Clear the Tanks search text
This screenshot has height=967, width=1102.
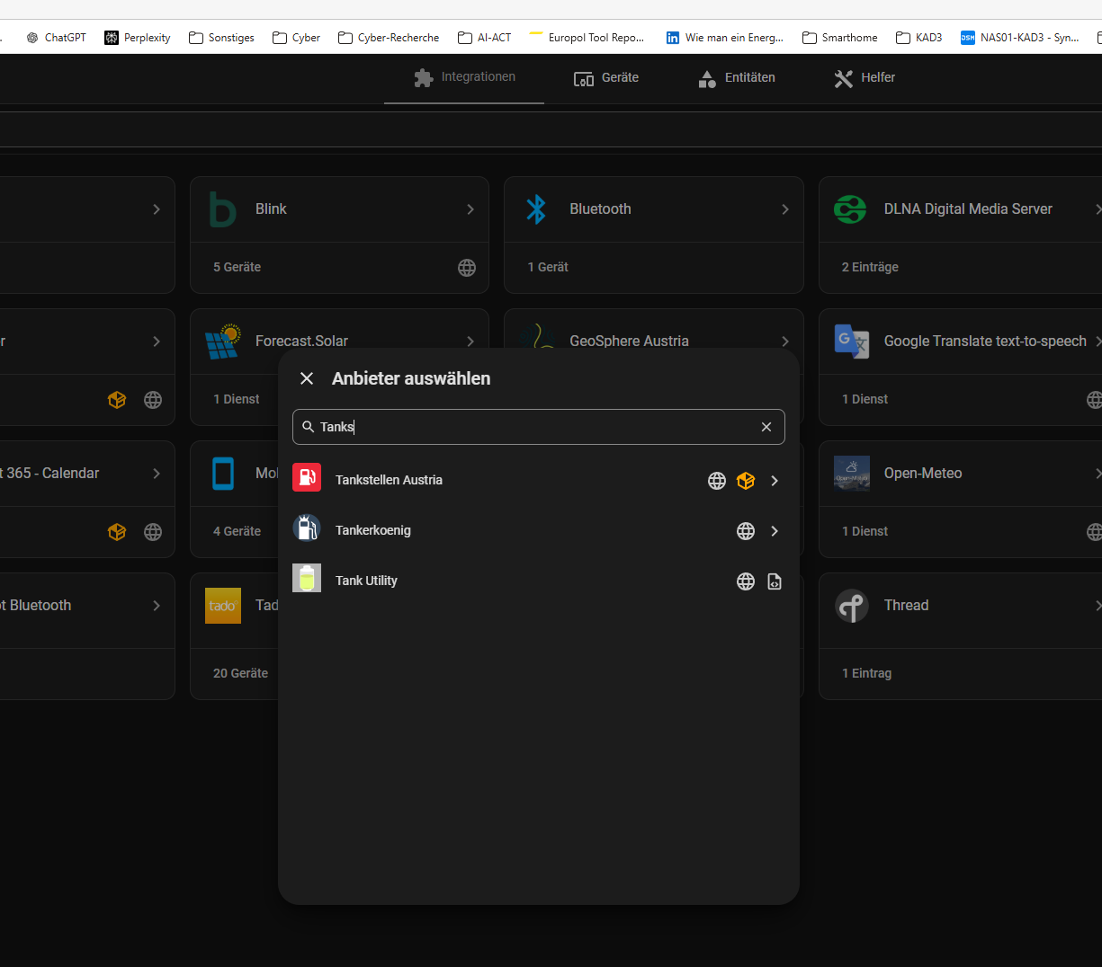pos(766,427)
